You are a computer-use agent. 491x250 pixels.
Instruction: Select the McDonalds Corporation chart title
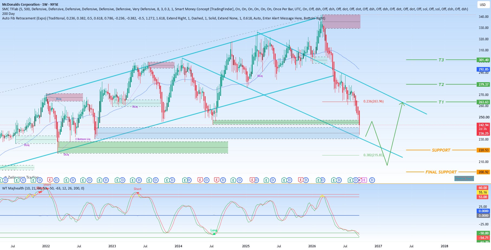tap(30, 4)
